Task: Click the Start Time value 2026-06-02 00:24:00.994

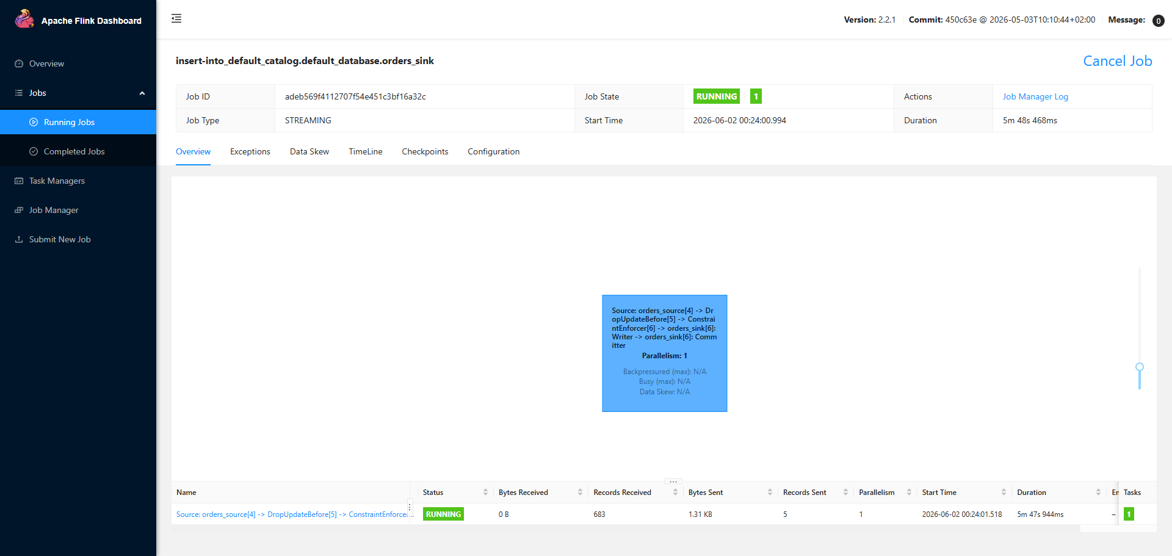Action: [739, 120]
